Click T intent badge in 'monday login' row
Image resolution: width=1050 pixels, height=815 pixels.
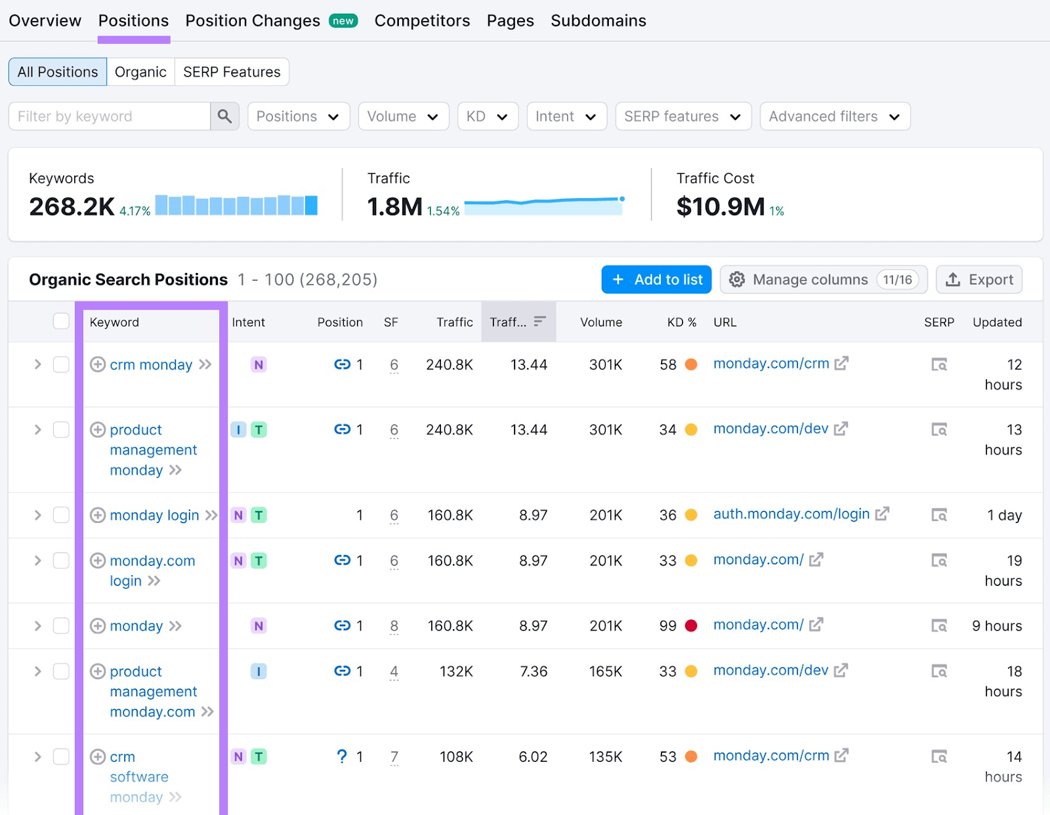pos(259,515)
